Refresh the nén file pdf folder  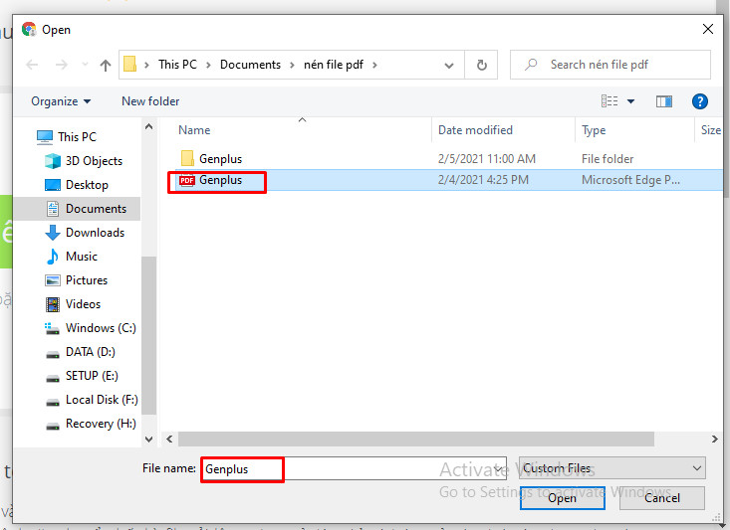pos(482,65)
